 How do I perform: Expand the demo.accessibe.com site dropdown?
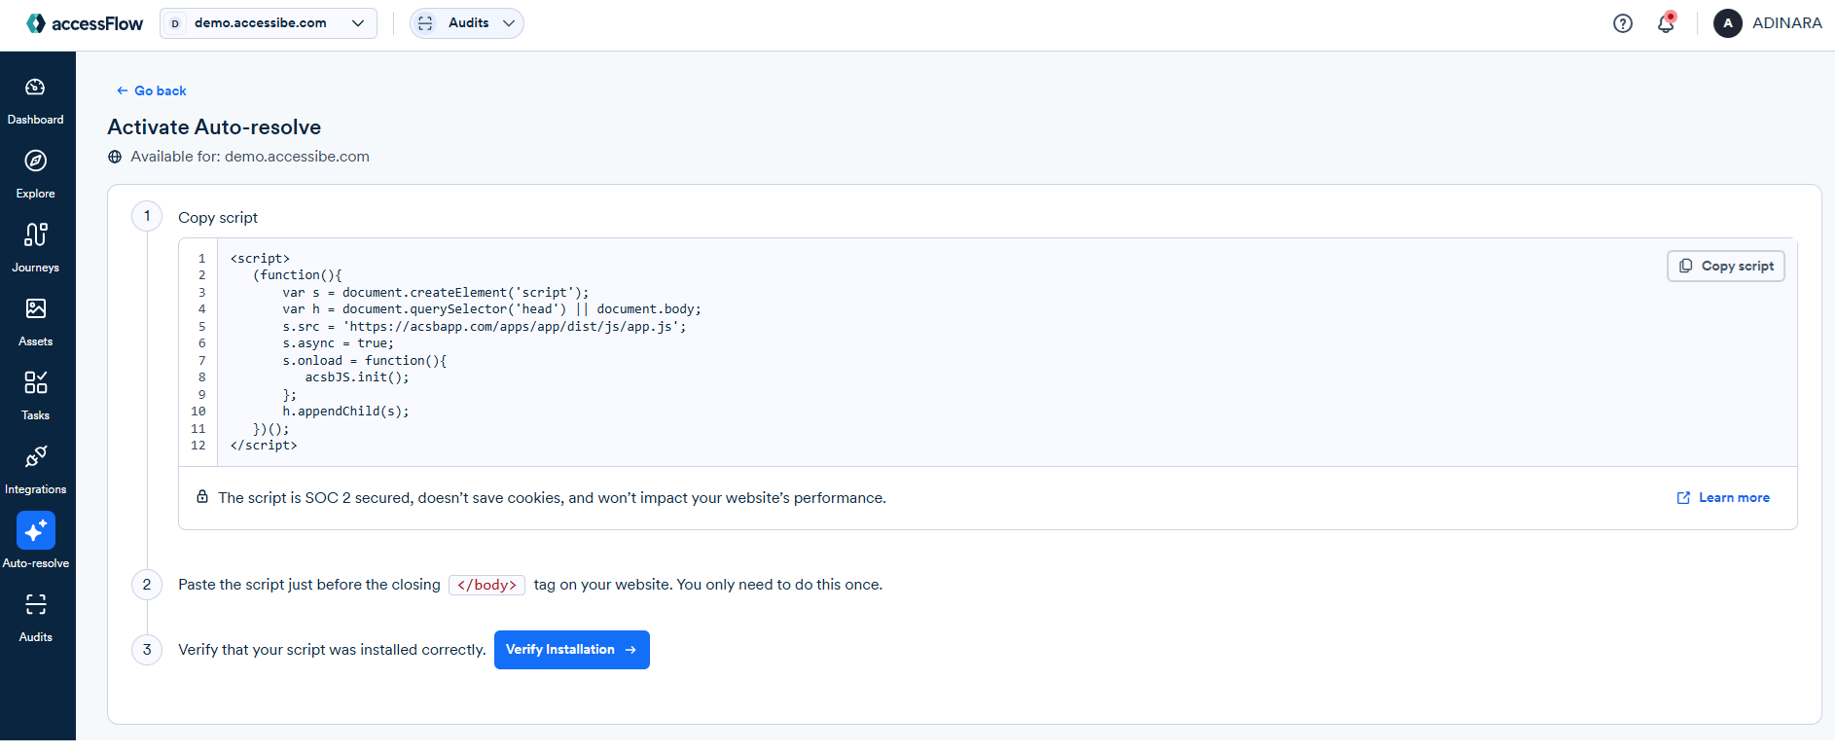pos(269,23)
